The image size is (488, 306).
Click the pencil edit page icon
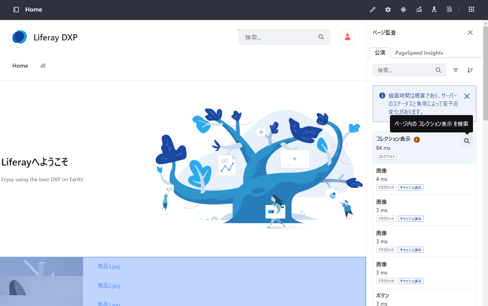tap(373, 10)
